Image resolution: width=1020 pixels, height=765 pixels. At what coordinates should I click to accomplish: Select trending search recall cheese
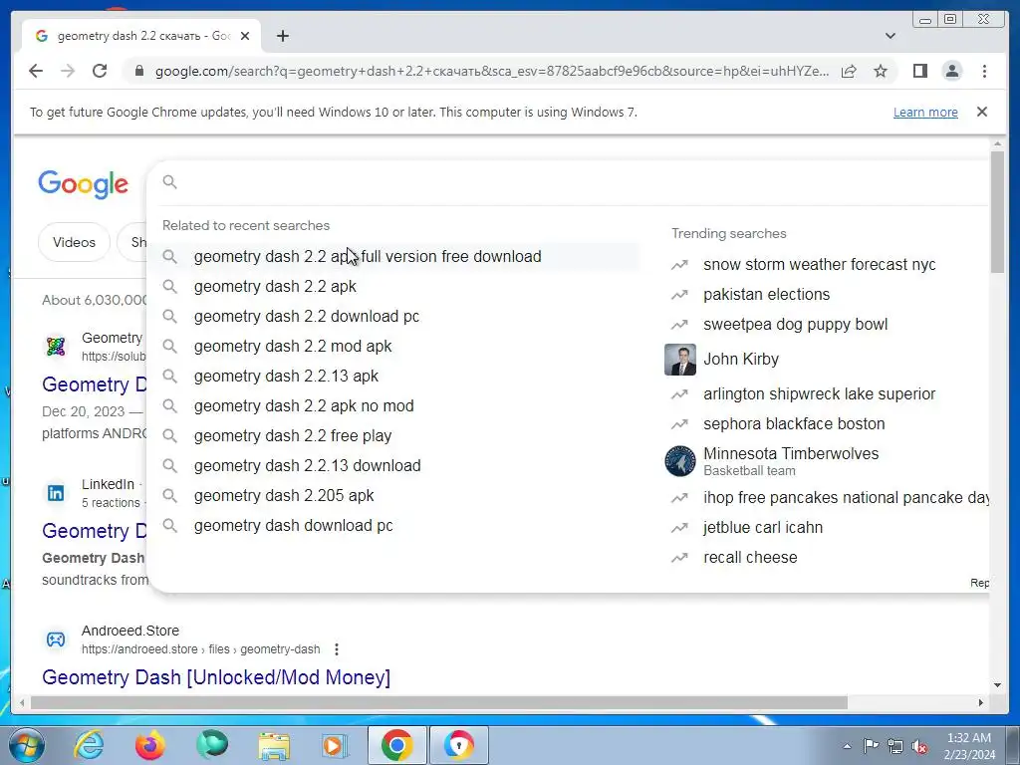click(x=750, y=558)
